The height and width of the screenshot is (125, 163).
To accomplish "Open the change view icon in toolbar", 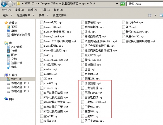I will 150,15.
